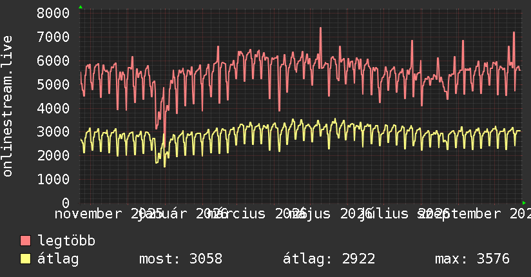
Task: Click the 7000 y-axis label
Action: tap(53, 37)
